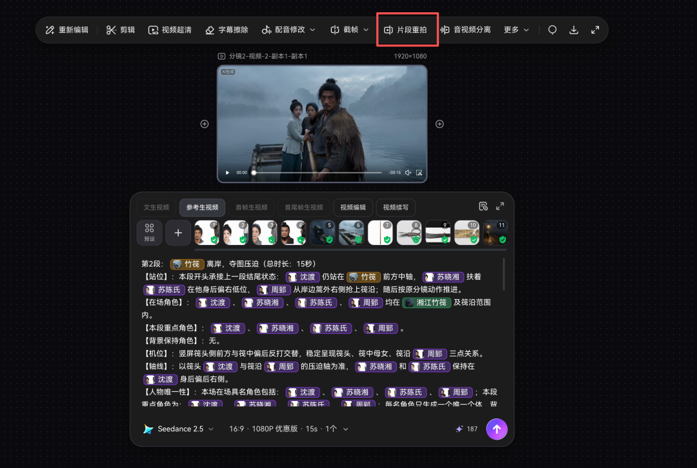The height and width of the screenshot is (468, 697).
Task: Mute the video with speaker icon
Action: pyautogui.click(x=408, y=173)
